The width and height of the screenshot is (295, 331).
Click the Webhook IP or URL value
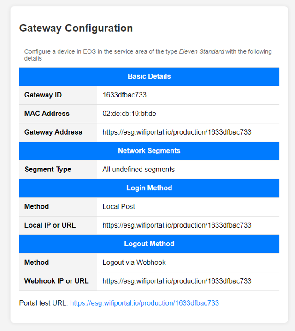pyautogui.click(x=177, y=281)
